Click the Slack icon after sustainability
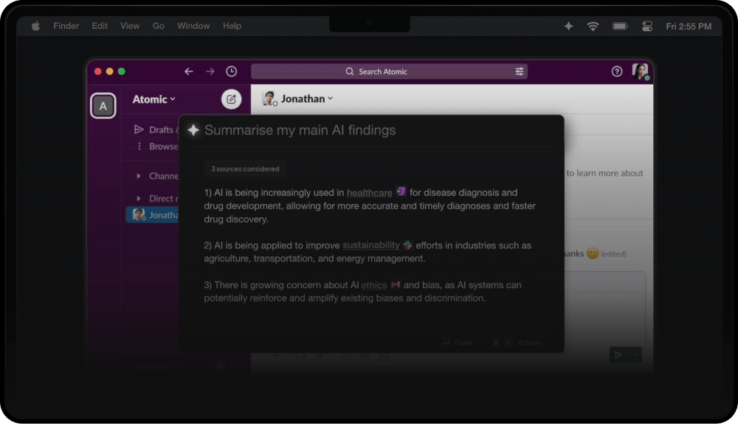Image resolution: width=738 pixels, height=424 pixels. [x=407, y=245]
